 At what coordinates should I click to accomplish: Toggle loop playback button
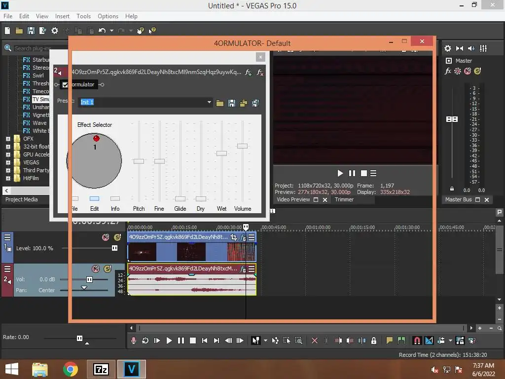(145, 341)
